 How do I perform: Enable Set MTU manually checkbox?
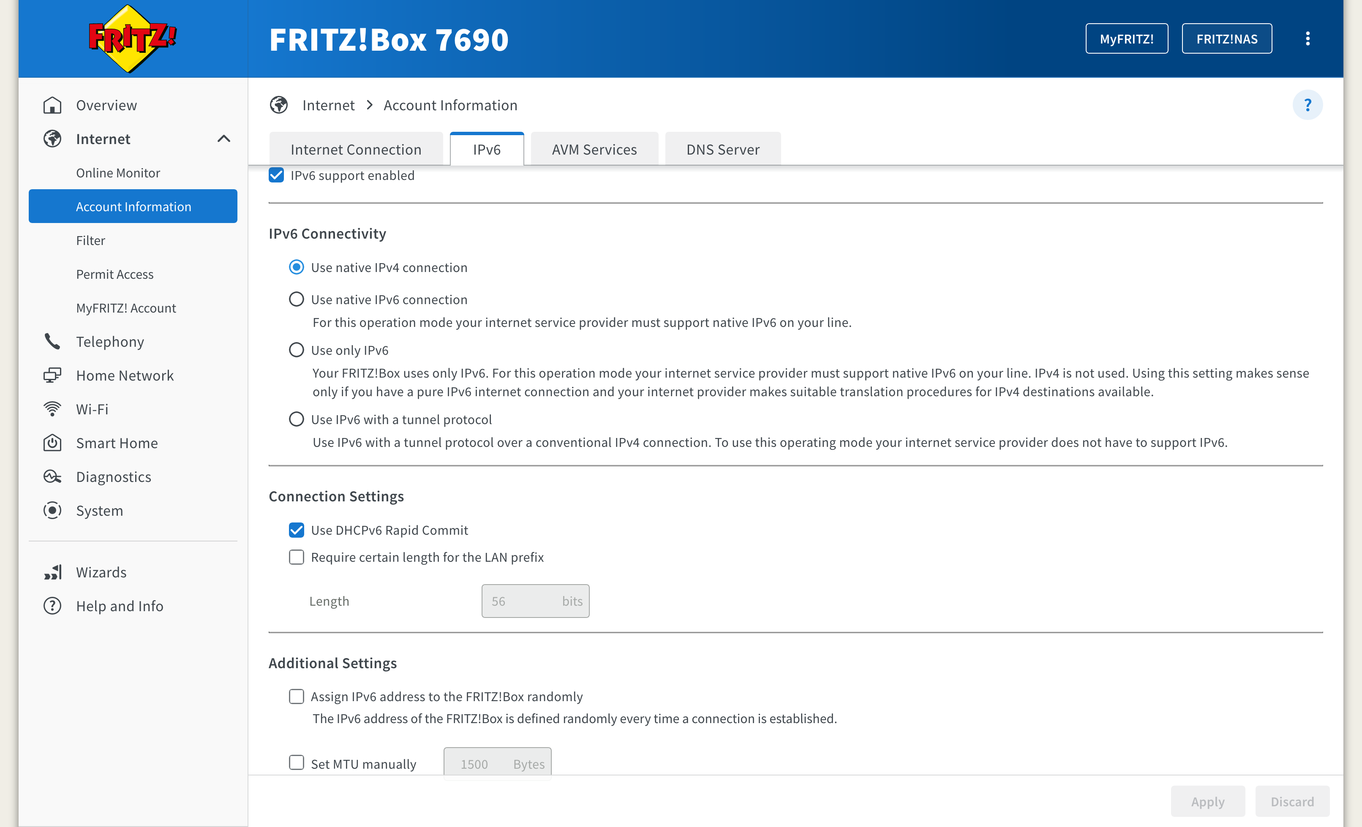pos(297,763)
